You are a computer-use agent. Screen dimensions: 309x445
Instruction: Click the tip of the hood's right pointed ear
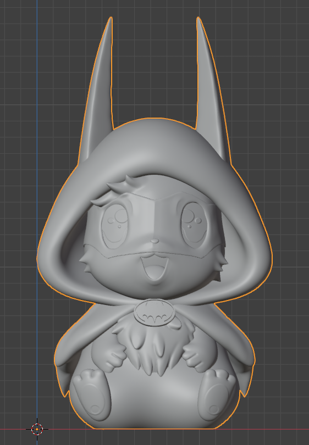coord(198,19)
